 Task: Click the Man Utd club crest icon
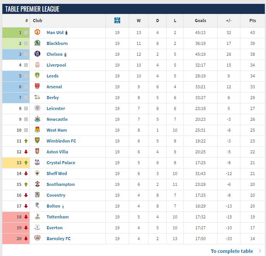coord(37,32)
